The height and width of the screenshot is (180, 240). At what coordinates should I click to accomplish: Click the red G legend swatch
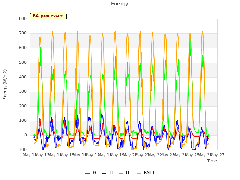[x=87, y=173]
